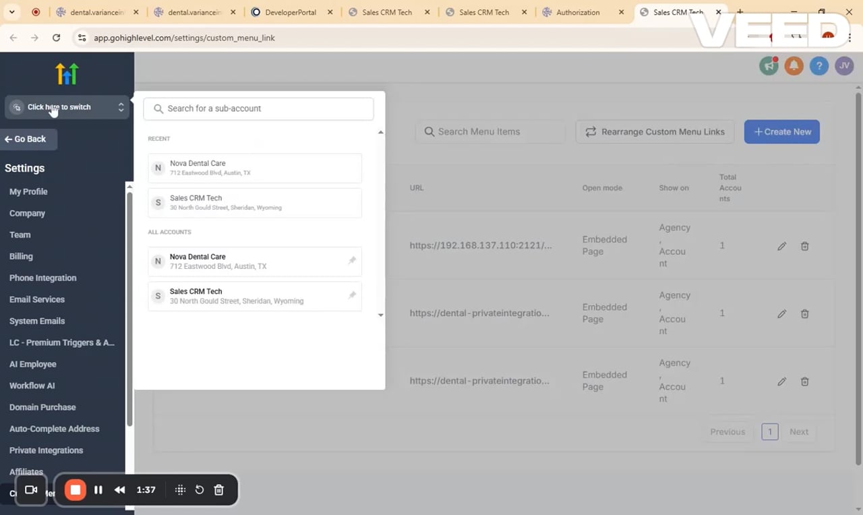This screenshot has width=863, height=515.
Task: Open Billing settings
Action: (x=21, y=256)
